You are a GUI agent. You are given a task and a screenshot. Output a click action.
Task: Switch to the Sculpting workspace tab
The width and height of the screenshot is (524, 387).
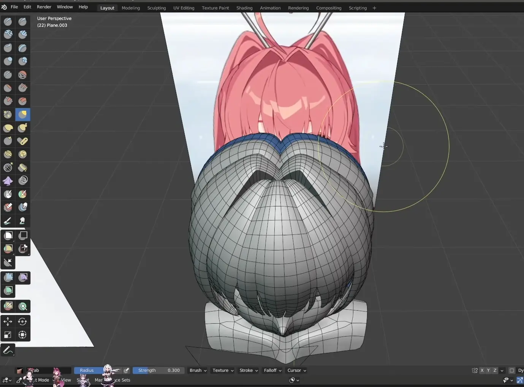(x=156, y=8)
